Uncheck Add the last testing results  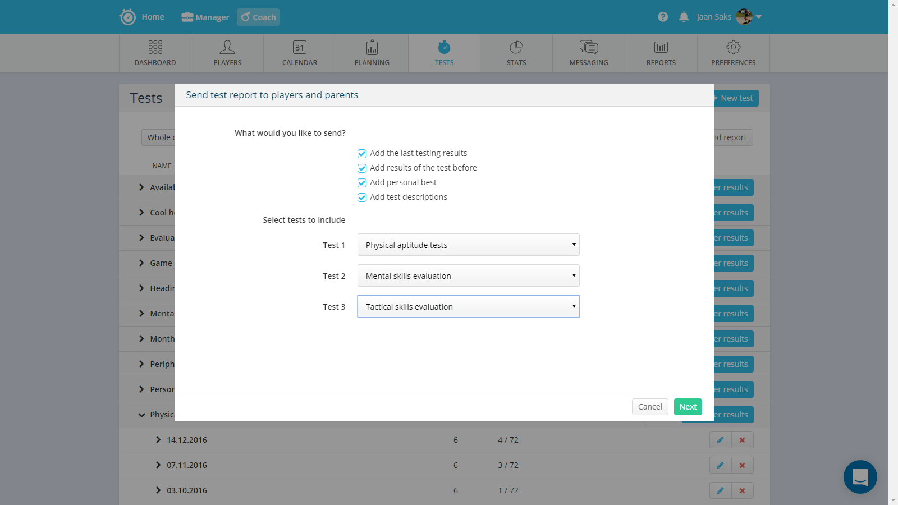pos(362,154)
